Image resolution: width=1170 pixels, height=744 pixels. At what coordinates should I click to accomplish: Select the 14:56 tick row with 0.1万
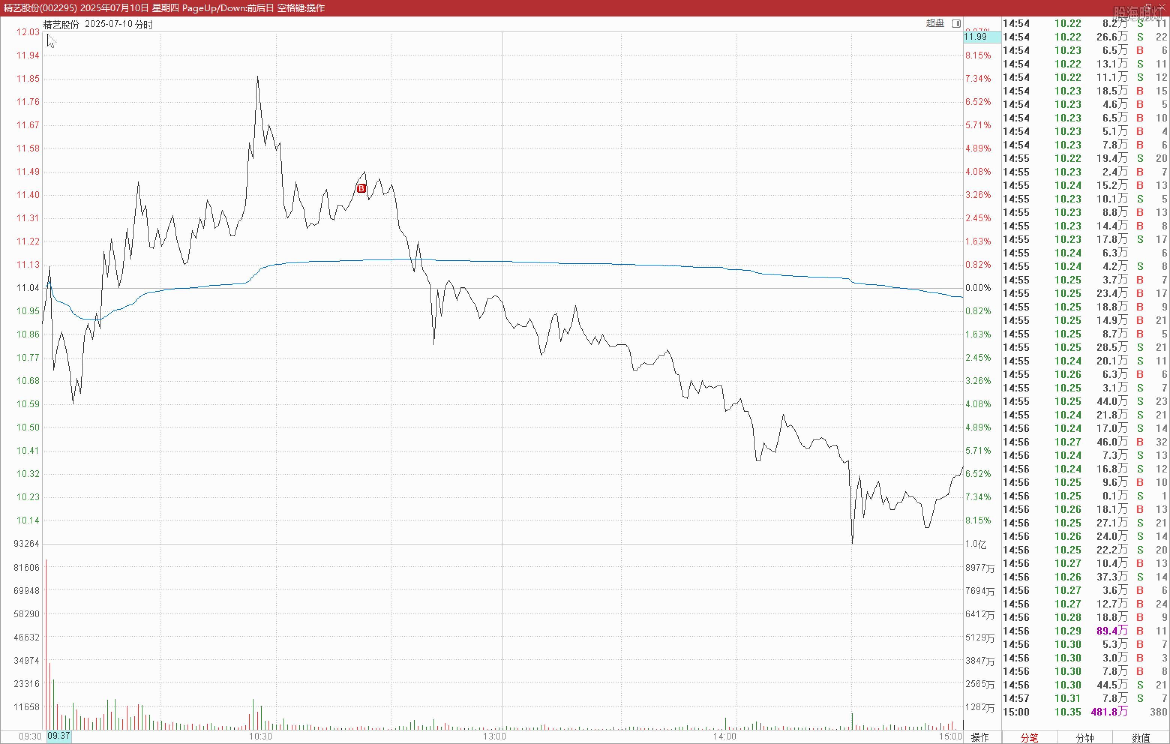click(1085, 496)
